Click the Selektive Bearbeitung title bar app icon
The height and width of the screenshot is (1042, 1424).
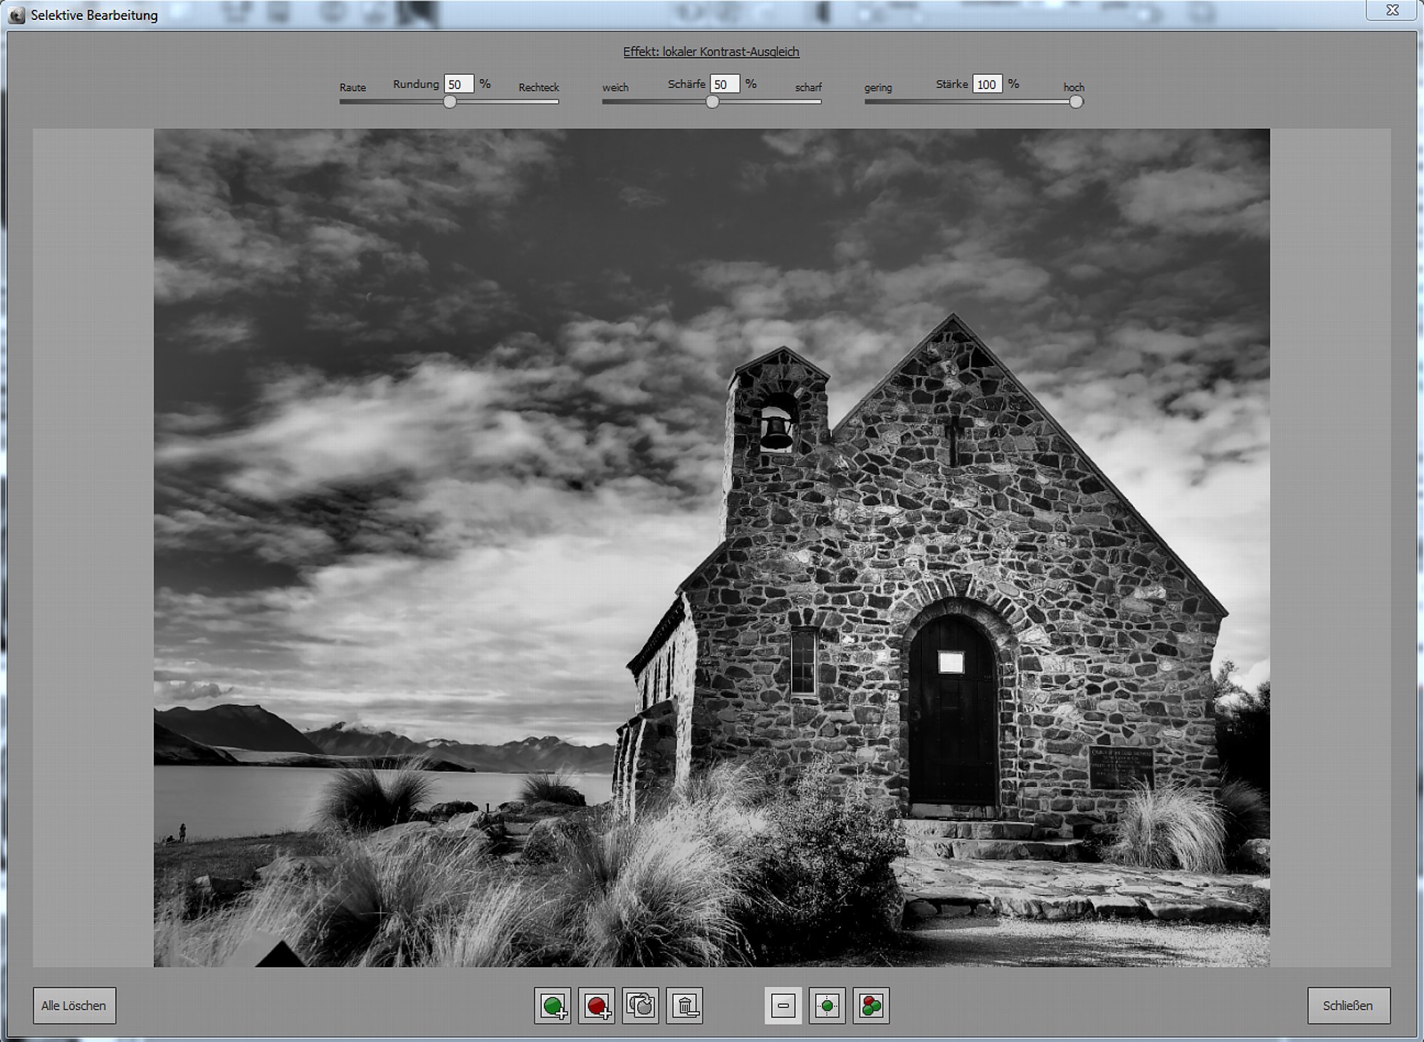16,14
